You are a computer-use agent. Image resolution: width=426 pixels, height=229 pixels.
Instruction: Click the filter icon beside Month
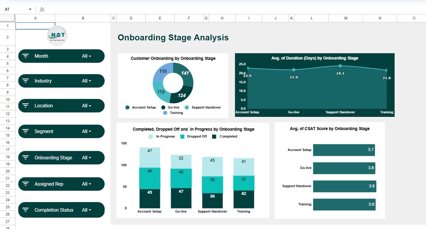pyautogui.click(x=25, y=56)
